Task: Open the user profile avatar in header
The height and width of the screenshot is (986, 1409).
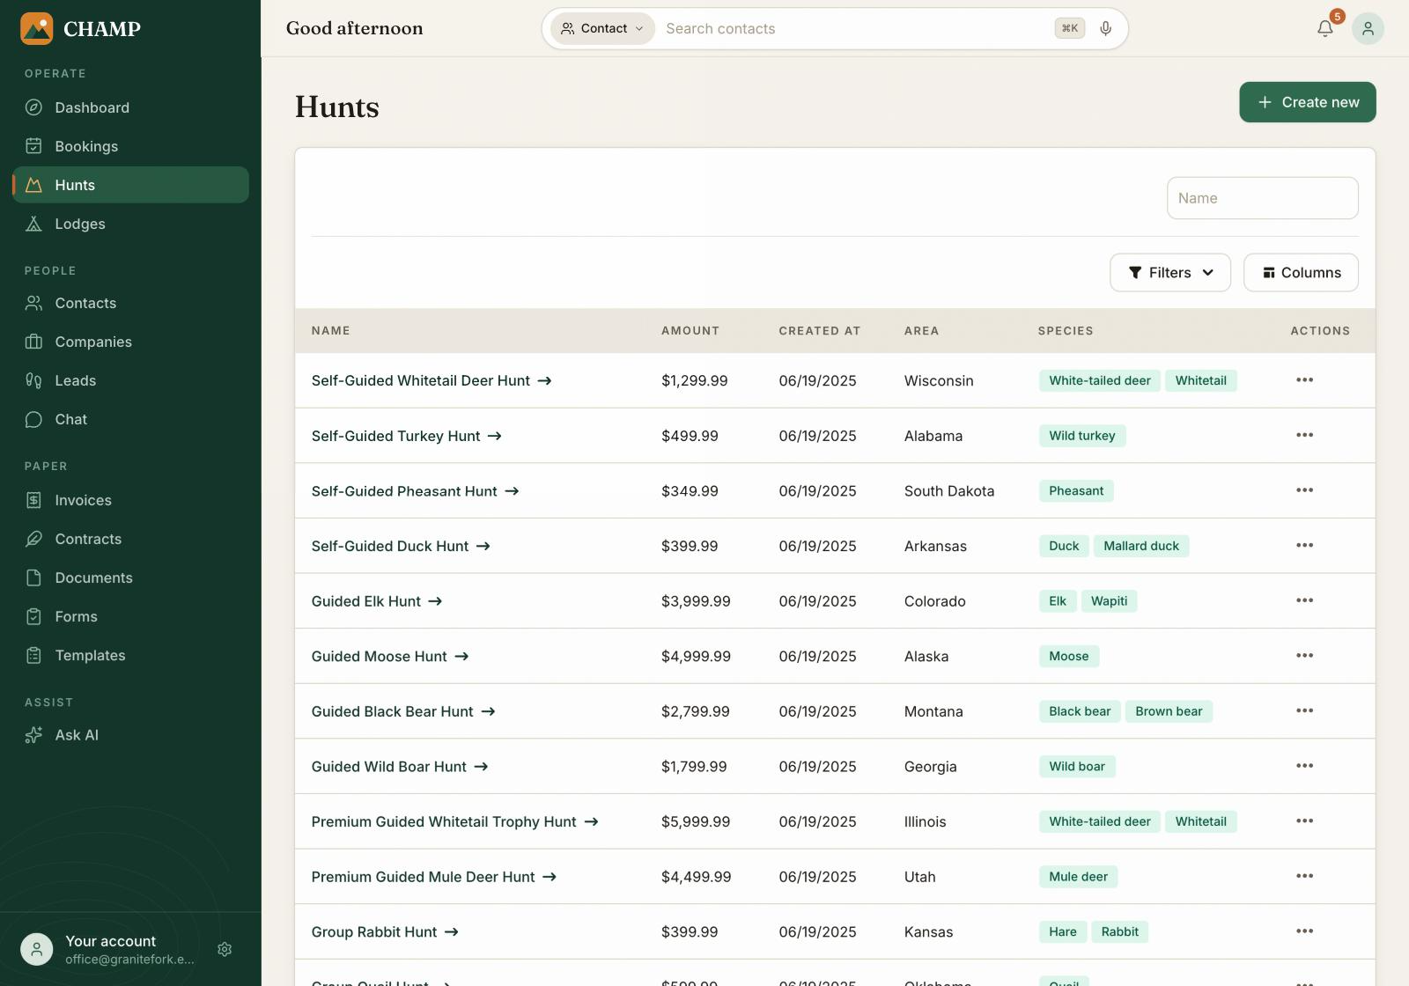Action: click(x=1368, y=28)
